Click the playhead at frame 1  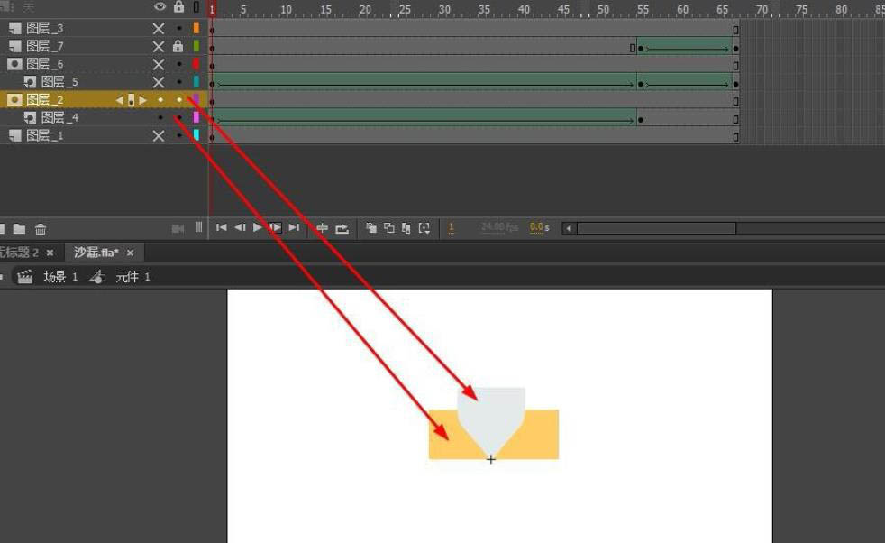click(212, 8)
